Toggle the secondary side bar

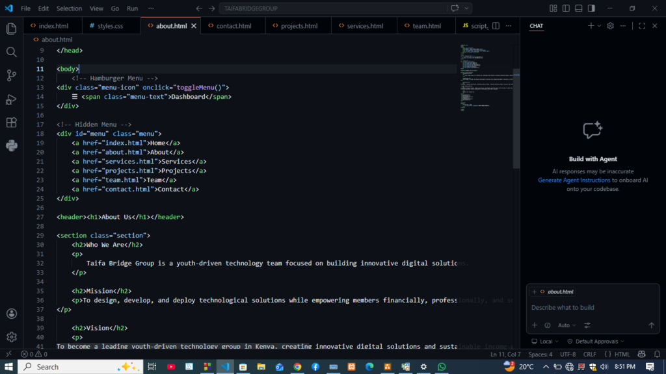coord(591,8)
